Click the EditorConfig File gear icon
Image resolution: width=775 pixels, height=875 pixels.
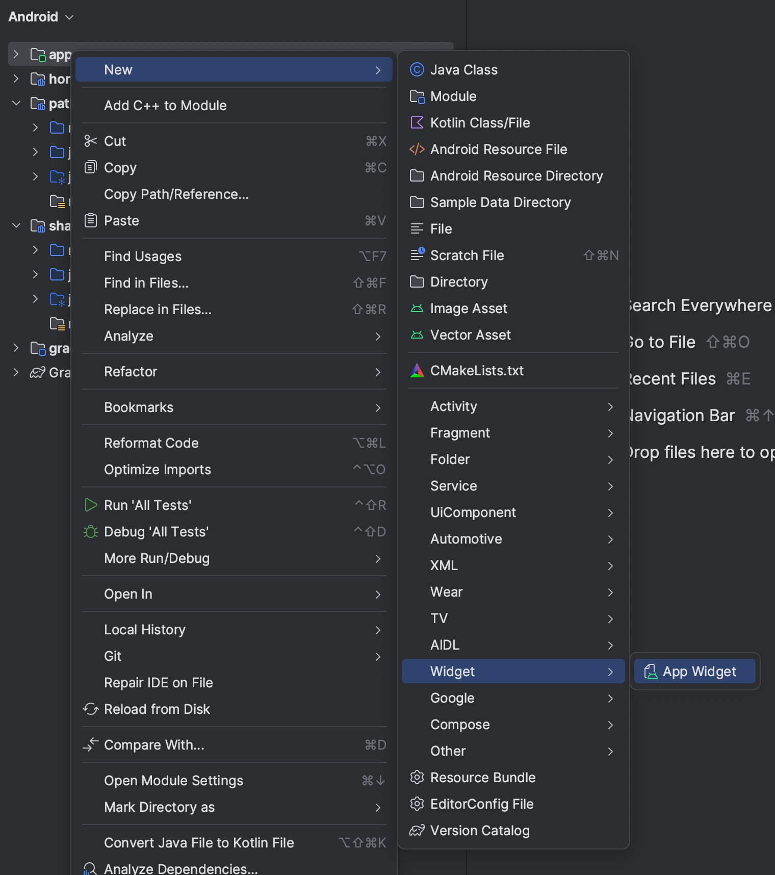(x=417, y=804)
